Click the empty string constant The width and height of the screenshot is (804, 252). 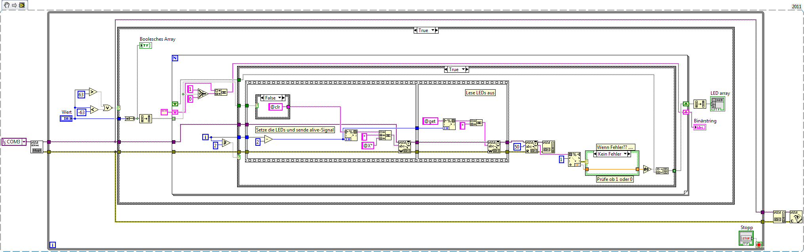tap(164, 112)
